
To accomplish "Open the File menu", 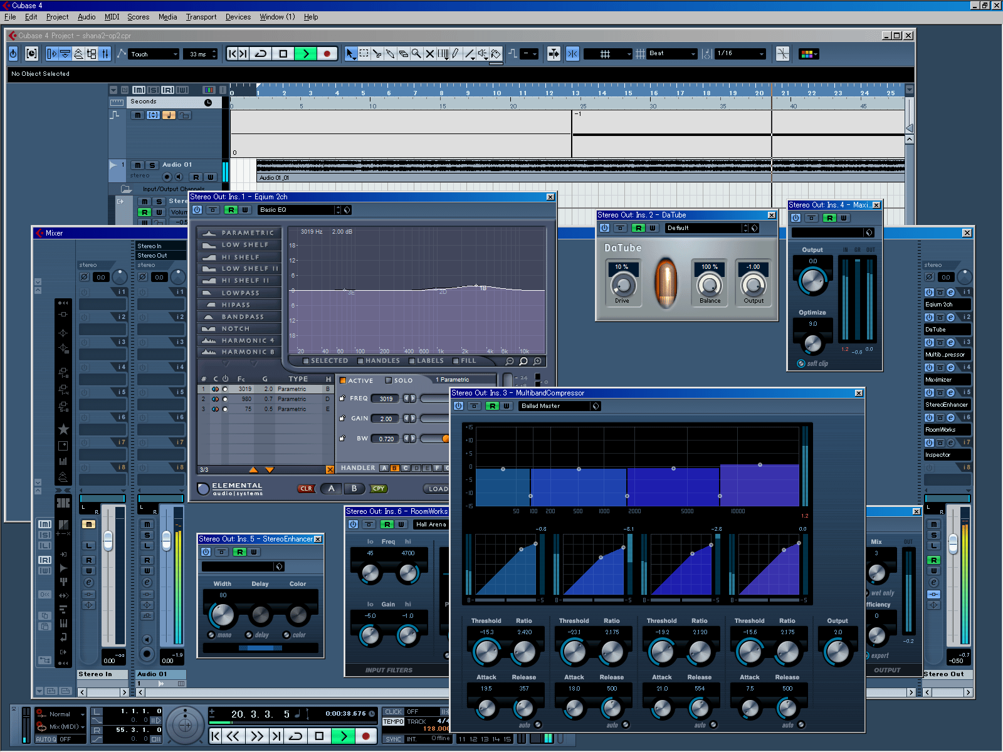I will point(10,17).
